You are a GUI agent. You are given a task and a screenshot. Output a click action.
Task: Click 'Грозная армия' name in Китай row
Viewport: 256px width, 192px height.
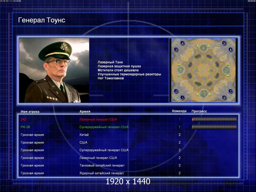click(x=32, y=135)
